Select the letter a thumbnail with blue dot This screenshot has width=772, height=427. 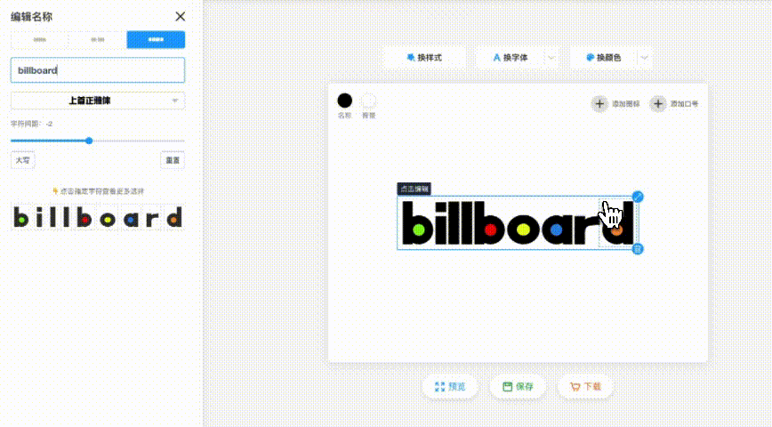click(x=131, y=218)
